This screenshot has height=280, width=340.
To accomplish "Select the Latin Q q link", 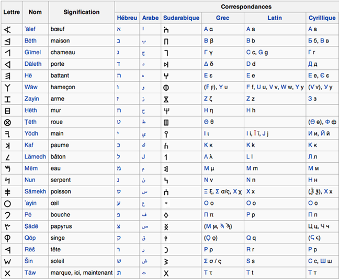I will 252,238.
